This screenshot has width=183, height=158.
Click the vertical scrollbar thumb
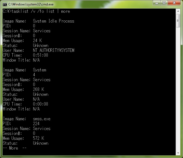[178, 21]
